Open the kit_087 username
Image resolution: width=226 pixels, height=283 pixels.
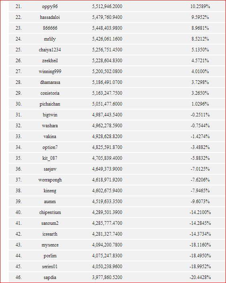click(50, 158)
